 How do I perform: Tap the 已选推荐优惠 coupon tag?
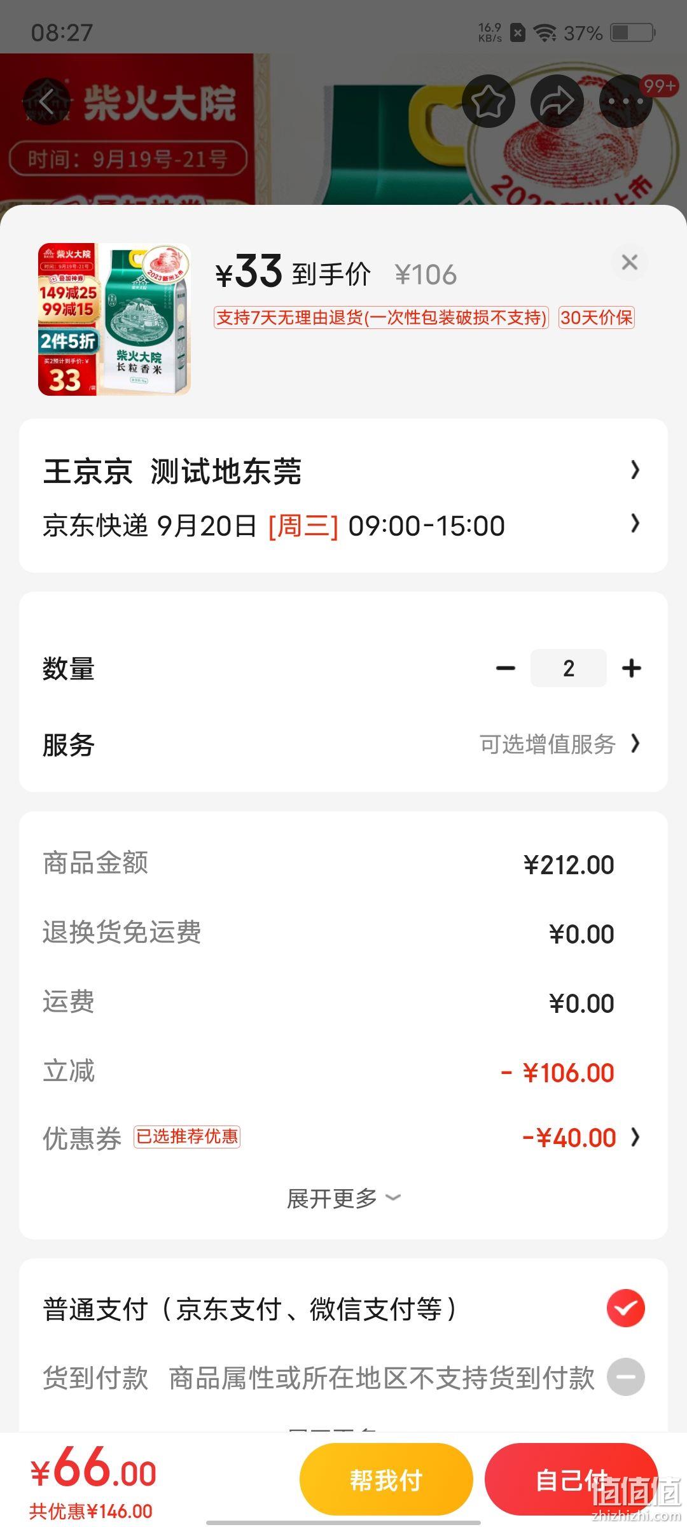click(187, 1136)
